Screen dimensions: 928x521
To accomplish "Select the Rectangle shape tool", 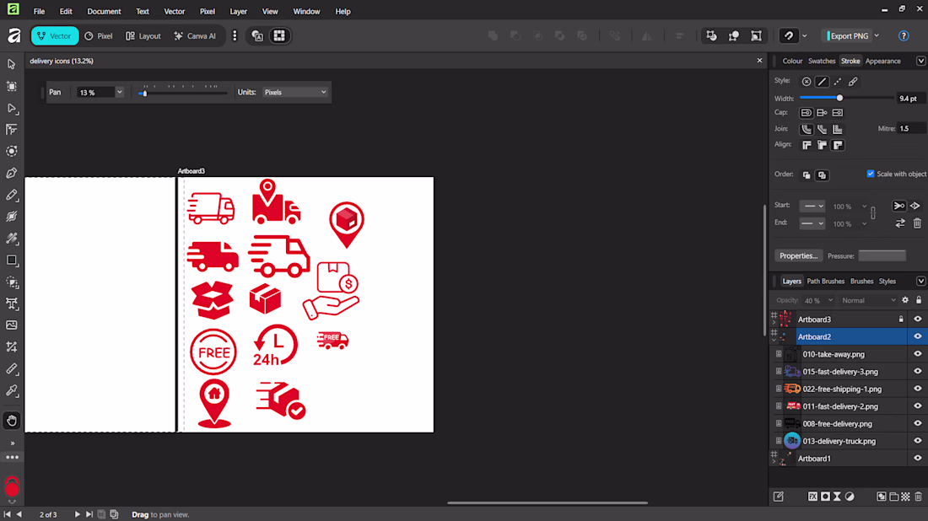I will coord(11,260).
